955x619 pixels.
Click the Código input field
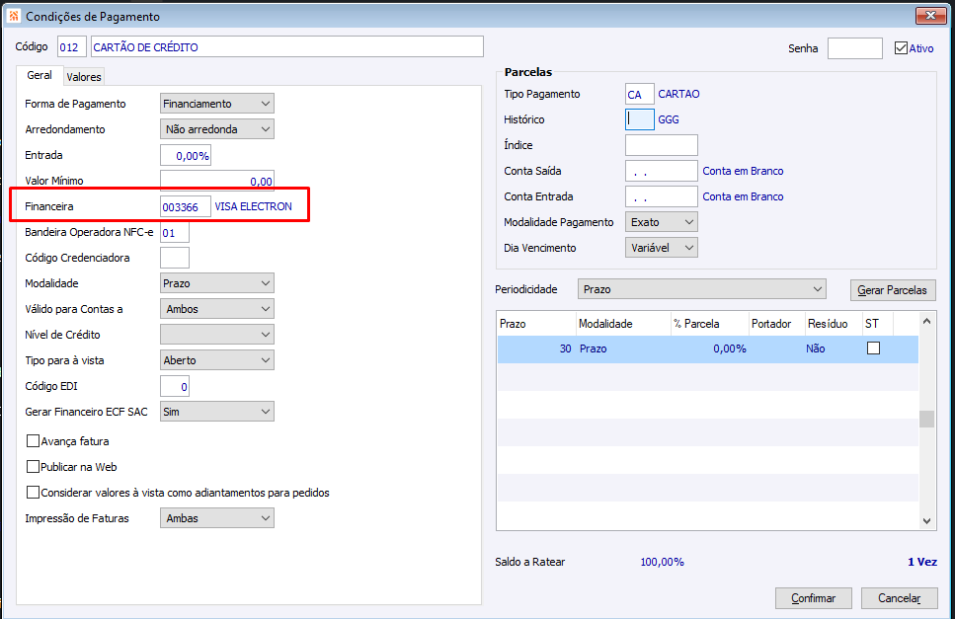tap(72, 46)
